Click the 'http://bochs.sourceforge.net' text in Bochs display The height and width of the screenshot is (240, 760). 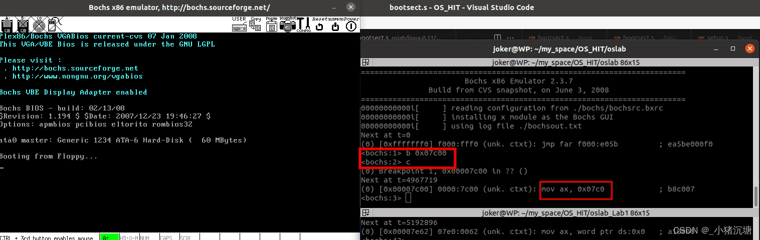pyautogui.click(x=75, y=68)
